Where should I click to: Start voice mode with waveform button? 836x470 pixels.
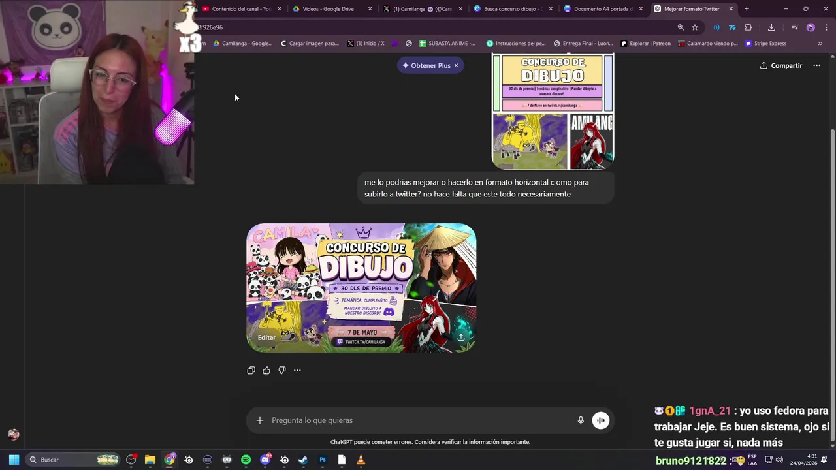point(601,420)
